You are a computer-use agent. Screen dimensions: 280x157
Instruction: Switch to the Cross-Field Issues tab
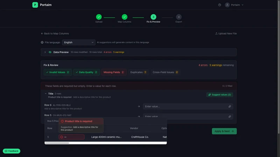click(165, 72)
